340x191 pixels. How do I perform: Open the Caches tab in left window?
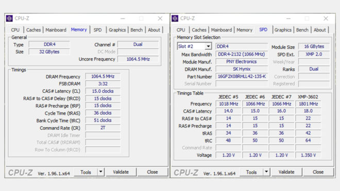33,30
